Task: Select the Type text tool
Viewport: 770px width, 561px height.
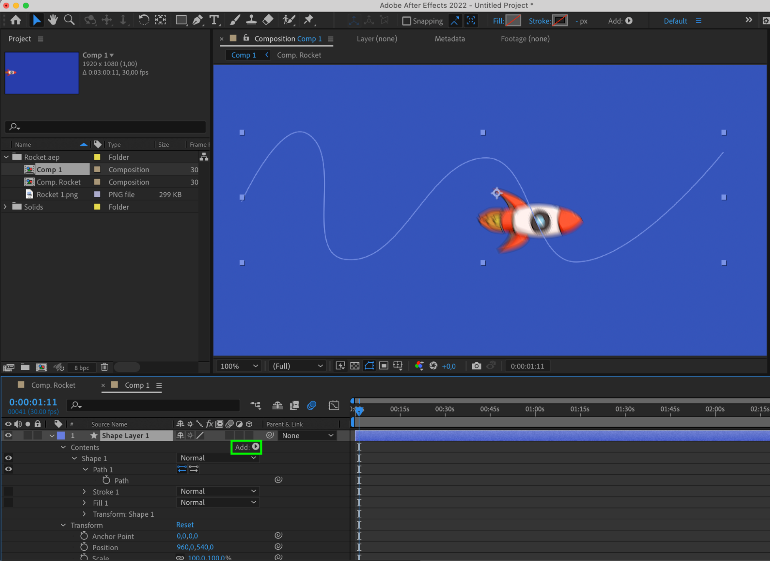Action: [214, 20]
